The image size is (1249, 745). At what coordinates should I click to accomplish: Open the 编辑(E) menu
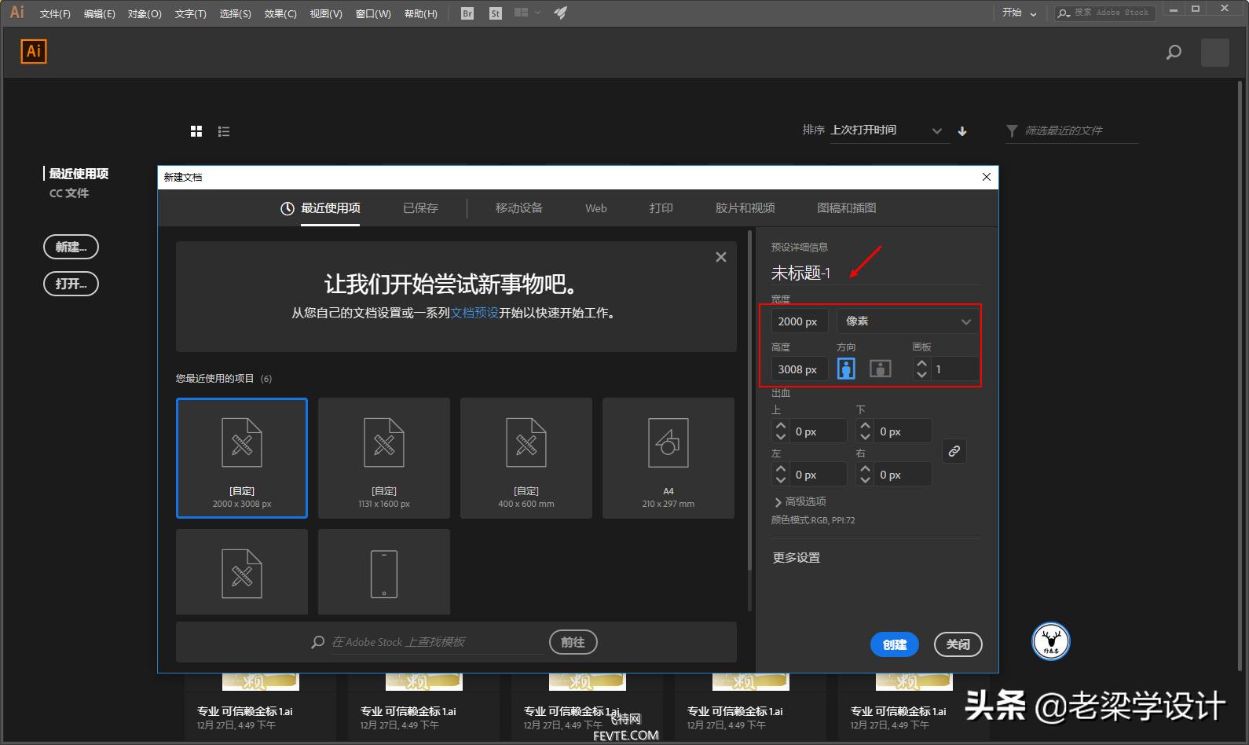(99, 13)
